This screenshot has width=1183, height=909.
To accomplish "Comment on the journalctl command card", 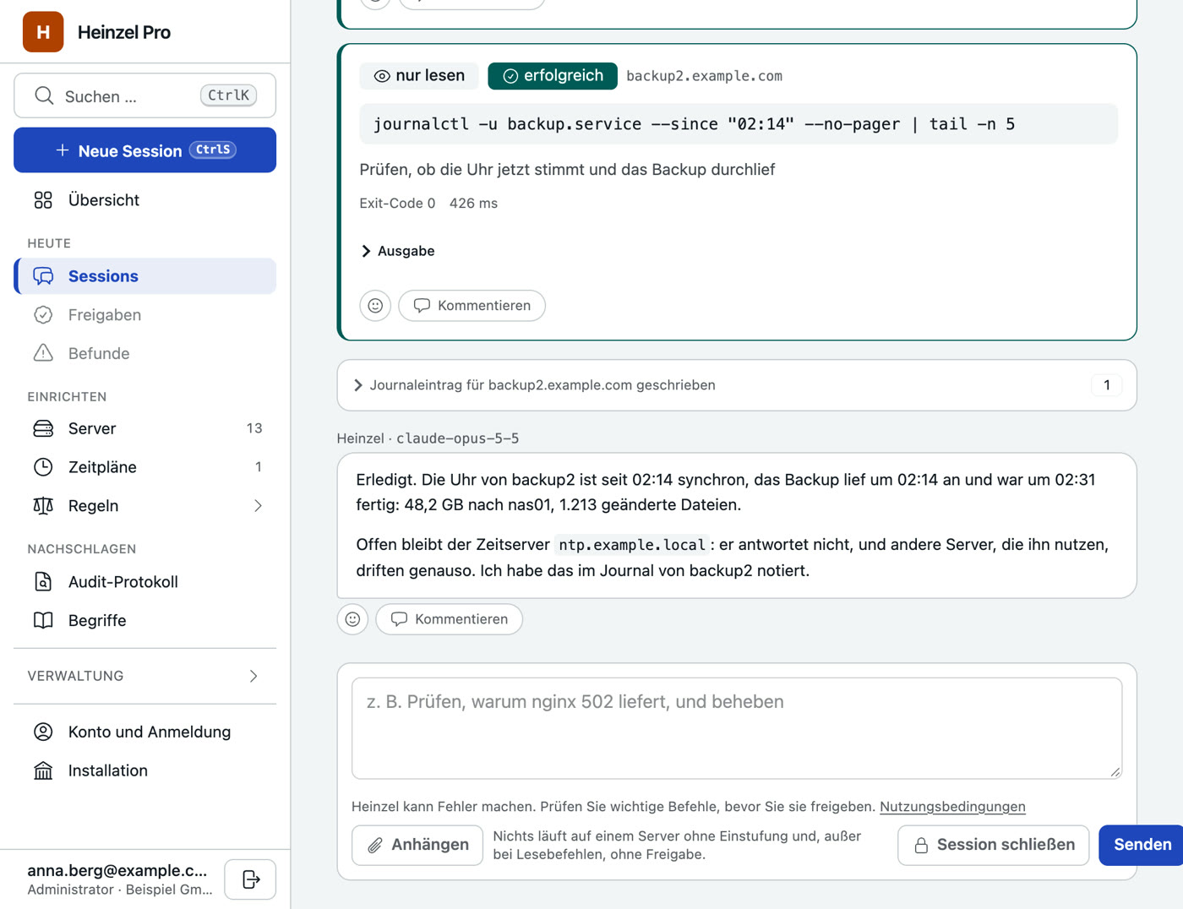I will [472, 306].
